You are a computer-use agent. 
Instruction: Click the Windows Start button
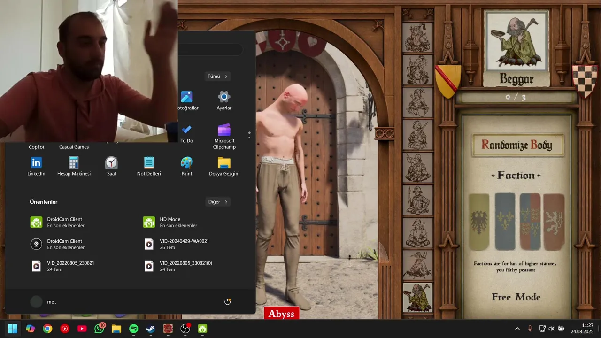pos(13,329)
